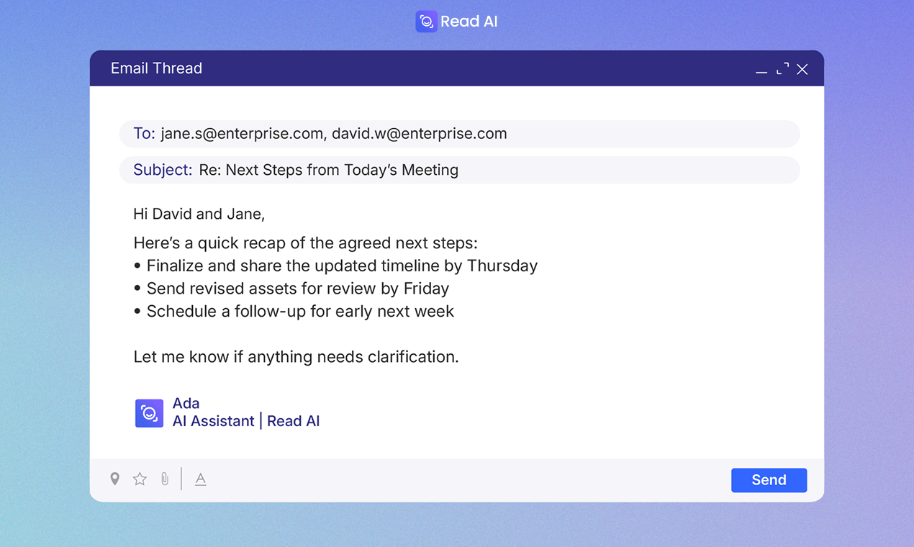Click the Send button
Image resolution: width=914 pixels, height=547 pixels.
pyautogui.click(x=769, y=480)
